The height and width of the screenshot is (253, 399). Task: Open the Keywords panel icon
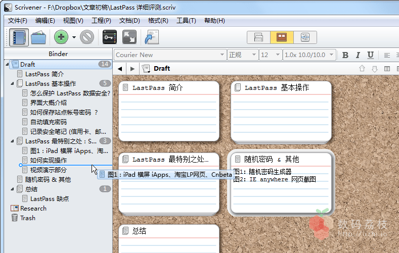point(110,37)
